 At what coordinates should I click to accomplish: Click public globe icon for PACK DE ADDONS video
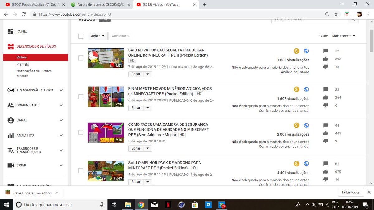click(306, 163)
